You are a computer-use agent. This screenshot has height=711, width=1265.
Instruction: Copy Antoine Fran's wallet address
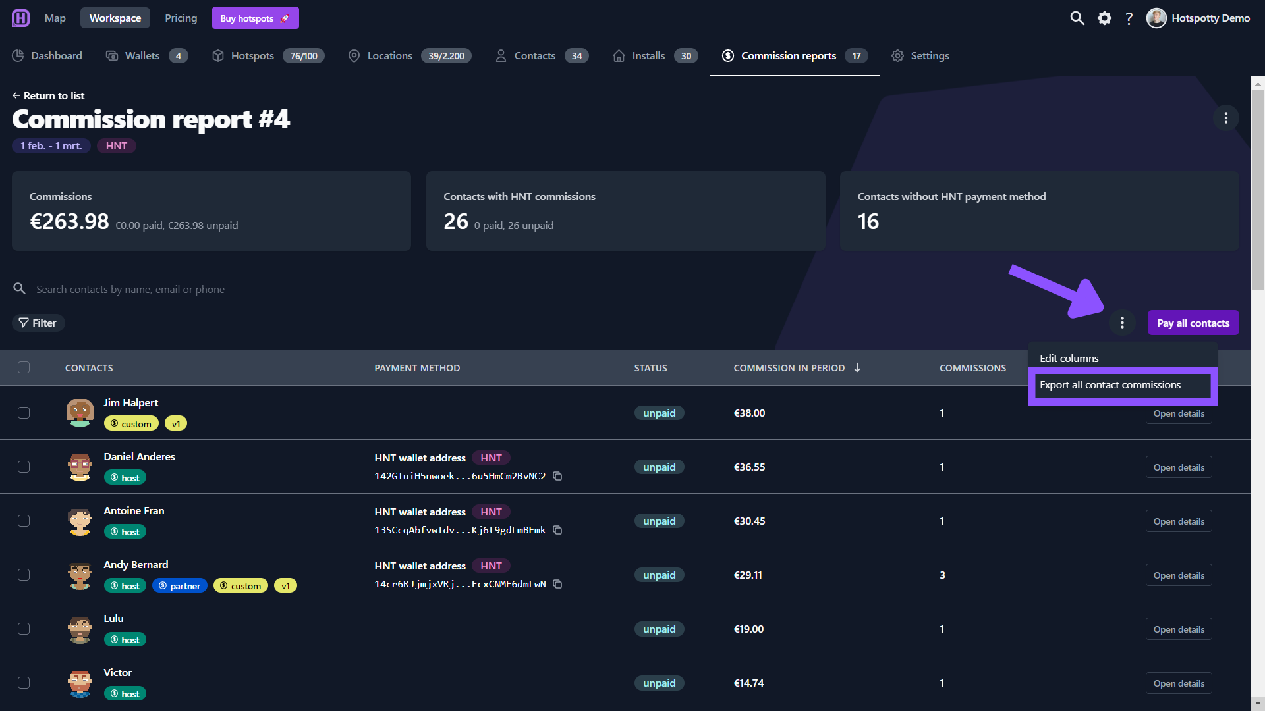coord(557,530)
